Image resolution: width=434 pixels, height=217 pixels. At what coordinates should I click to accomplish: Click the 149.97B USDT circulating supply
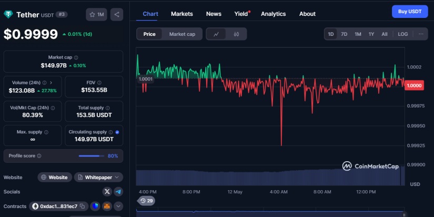[94, 139]
